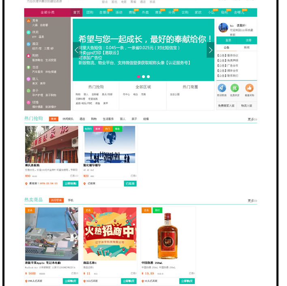Click 立即购买 for 中国劲酒 258mL

coord(187,281)
